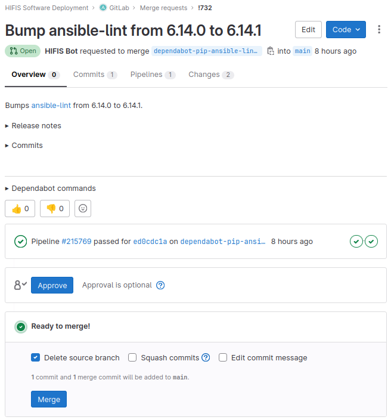Open the Code dropdown button

tap(346, 29)
